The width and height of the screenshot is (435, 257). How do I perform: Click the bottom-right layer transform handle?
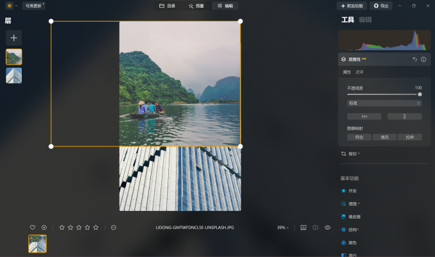tap(241, 146)
